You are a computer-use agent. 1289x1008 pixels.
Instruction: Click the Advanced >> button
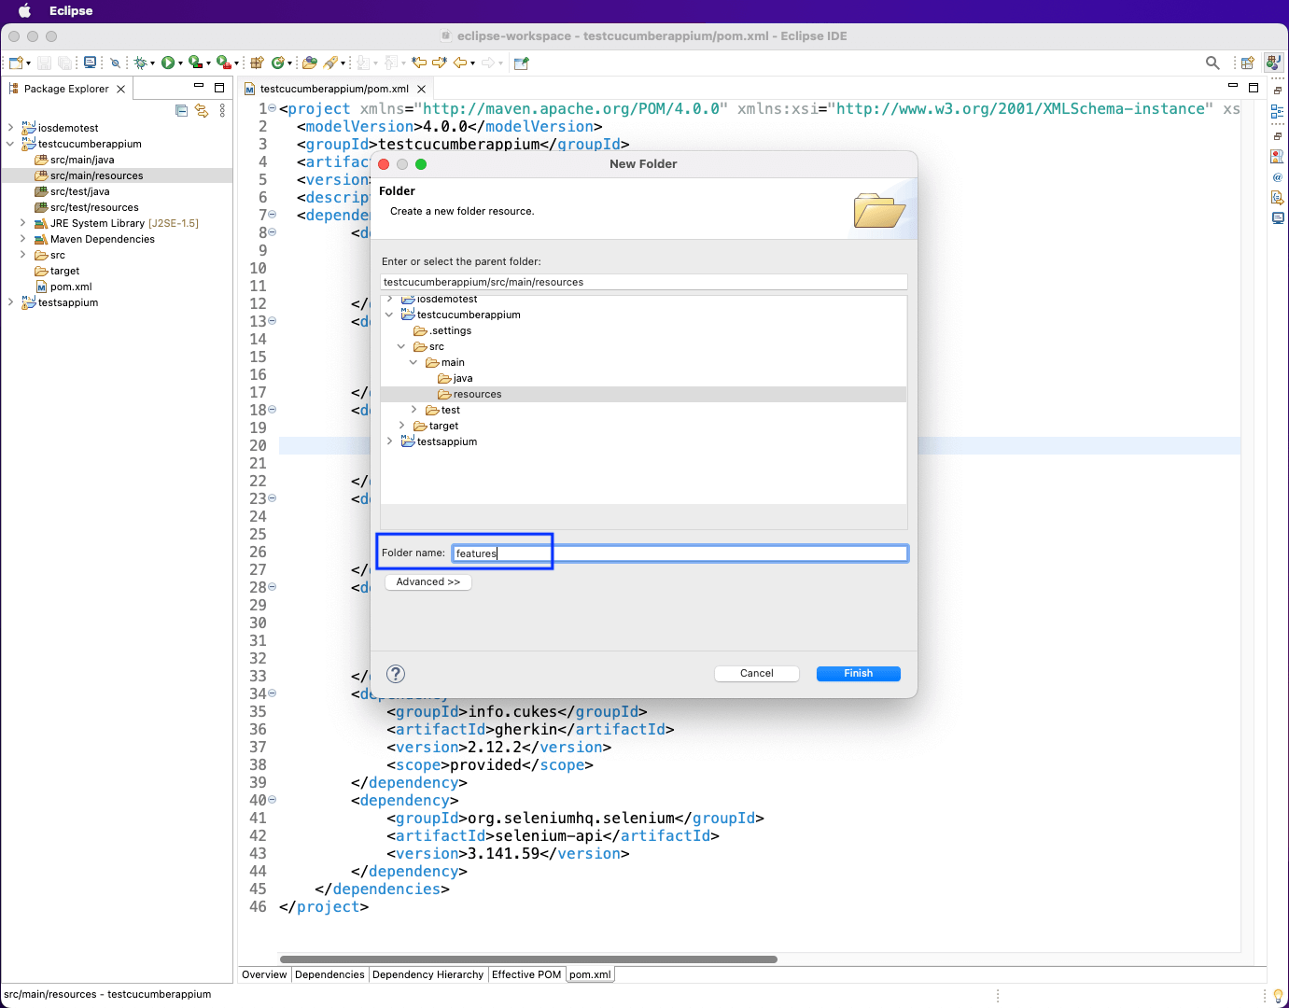point(428,581)
